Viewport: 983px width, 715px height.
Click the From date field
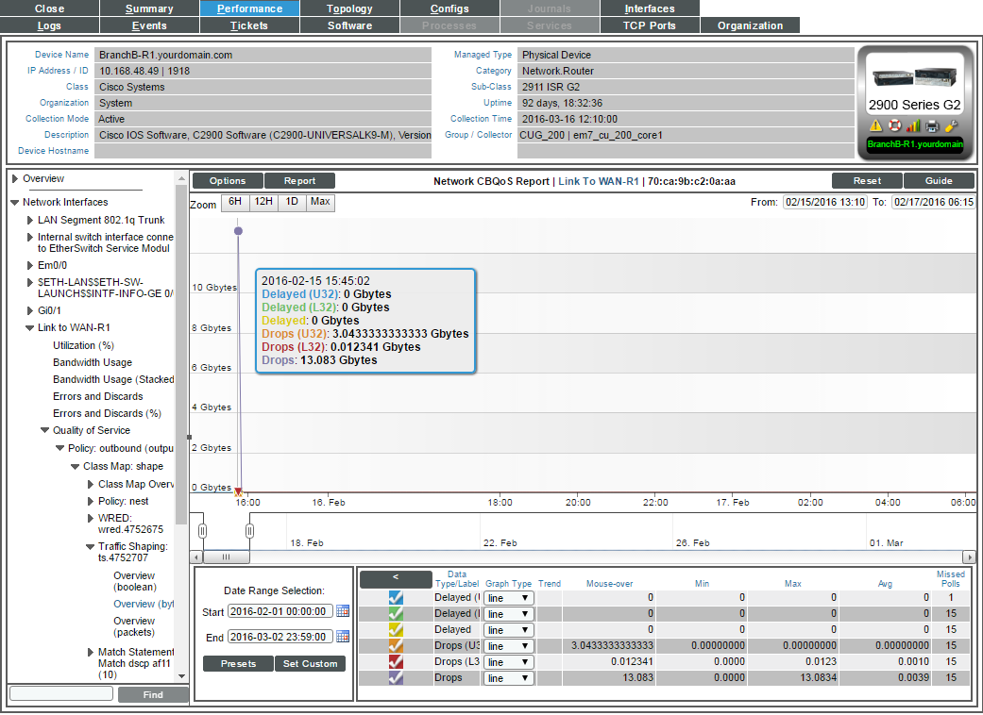(825, 202)
